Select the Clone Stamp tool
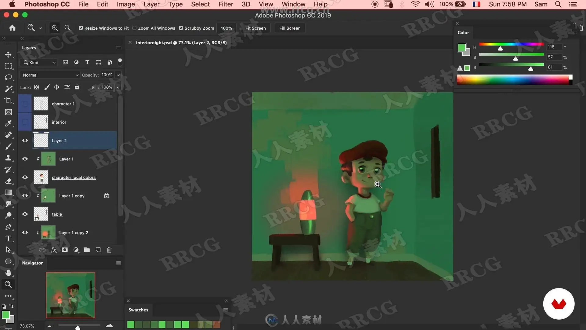The width and height of the screenshot is (586, 330). tap(8, 158)
